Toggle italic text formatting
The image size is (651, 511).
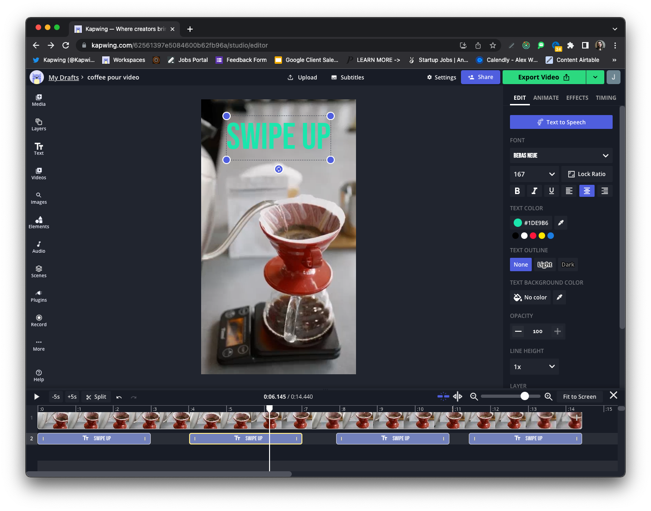pos(534,191)
